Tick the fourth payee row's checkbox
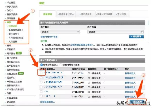 (x=41, y=87)
